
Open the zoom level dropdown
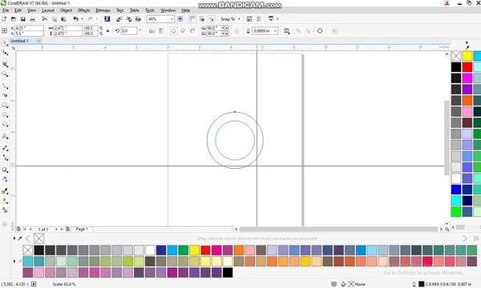[x=172, y=19]
